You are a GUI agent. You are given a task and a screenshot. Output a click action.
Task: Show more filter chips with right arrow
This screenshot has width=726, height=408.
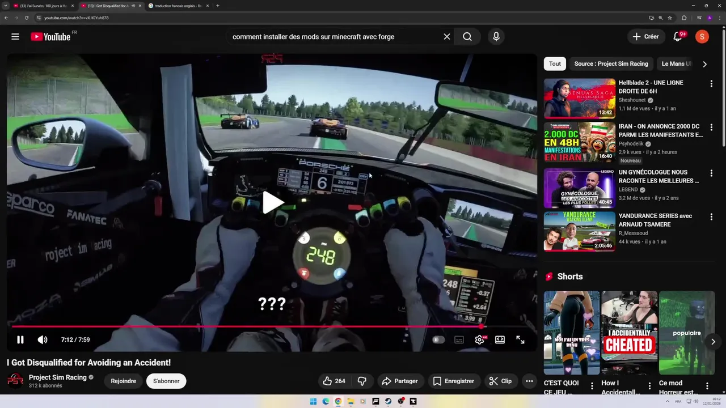[x=705, y=64]
